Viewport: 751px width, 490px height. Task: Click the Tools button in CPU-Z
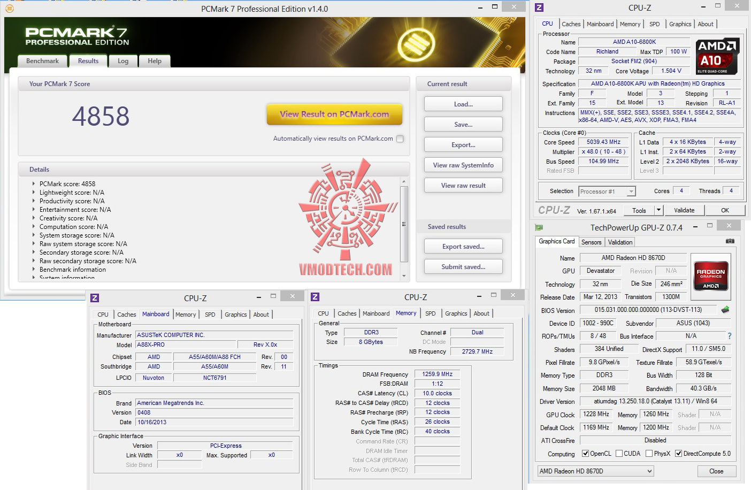pyautogui.click(x=639, y=210)
